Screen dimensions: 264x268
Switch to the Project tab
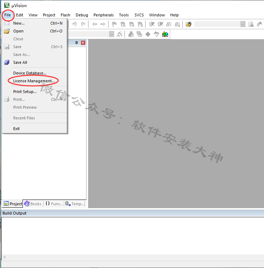12,204
